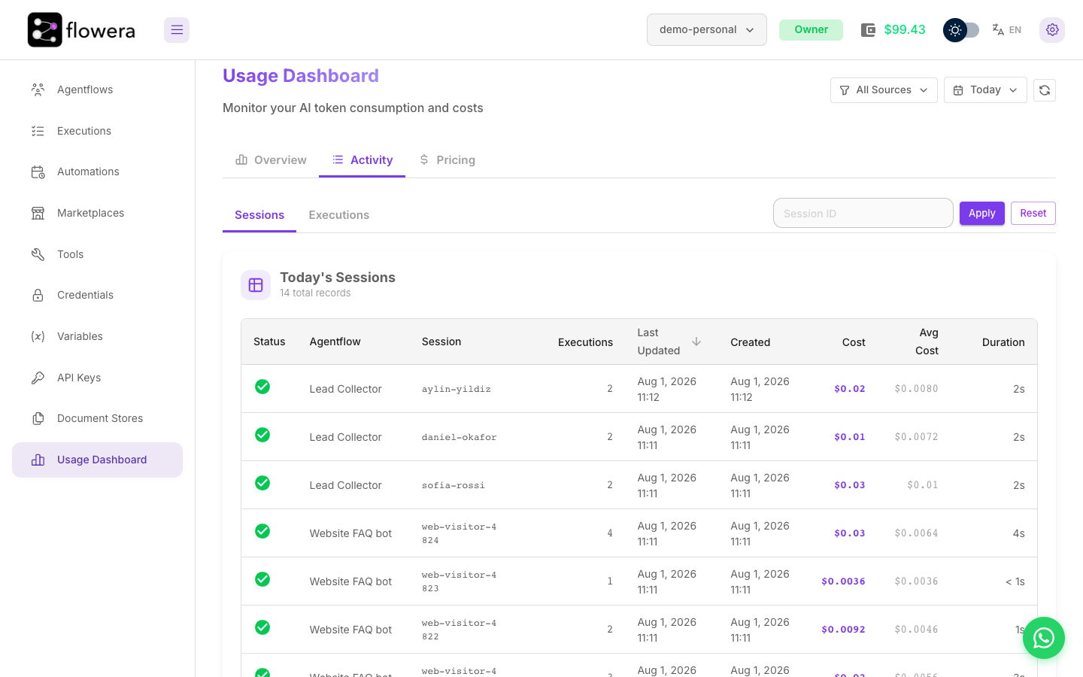Sort by Last Updated arrow
Image resolution: width=1083 pixels, height=677 pixels.
click(x=696, y=342)
